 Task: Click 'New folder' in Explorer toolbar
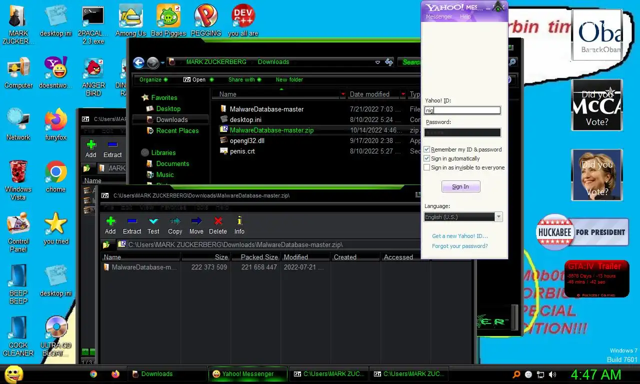(x=289, y=79)
